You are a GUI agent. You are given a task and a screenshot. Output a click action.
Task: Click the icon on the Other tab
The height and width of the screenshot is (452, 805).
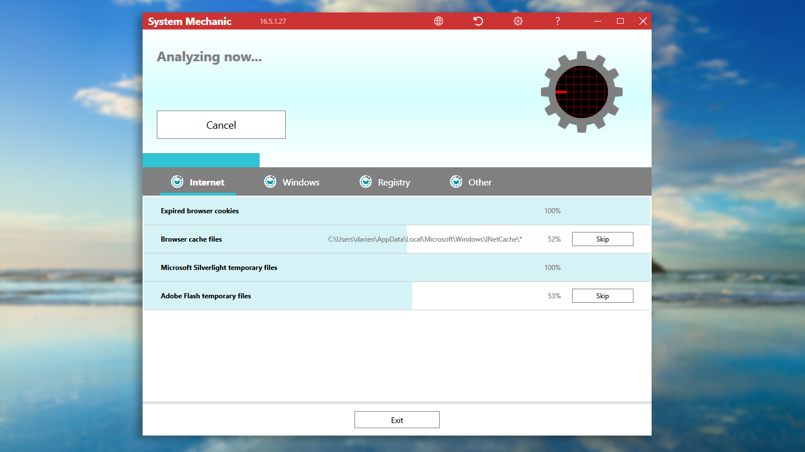point(456,181)
